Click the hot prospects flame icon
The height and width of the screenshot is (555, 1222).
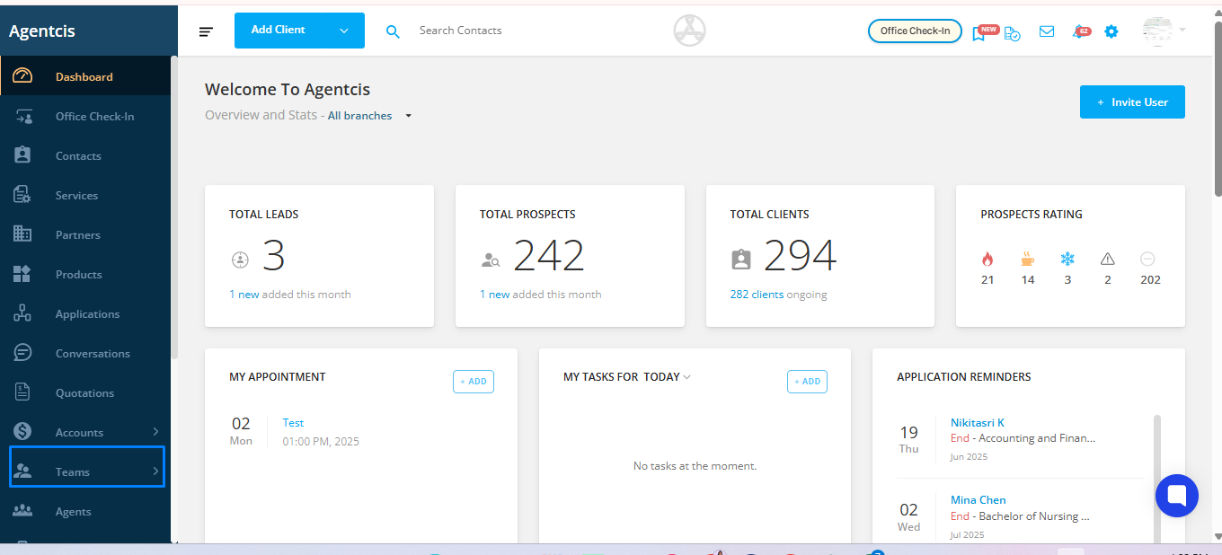point(987,260)
